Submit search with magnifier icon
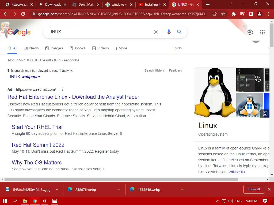The image size is (274, 205). (x=179, y=32)
